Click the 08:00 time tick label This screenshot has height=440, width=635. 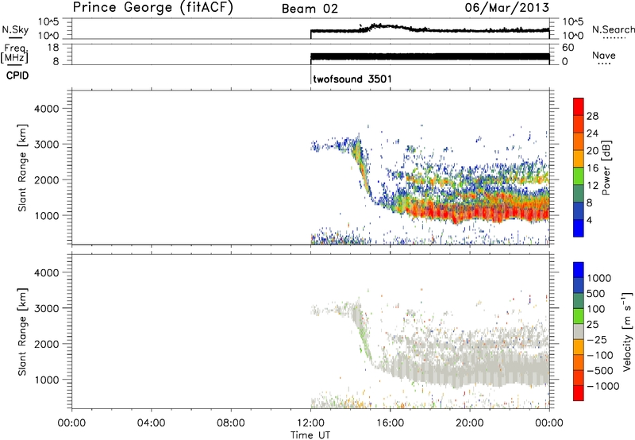pyautogui.click(x=230, y=423)
